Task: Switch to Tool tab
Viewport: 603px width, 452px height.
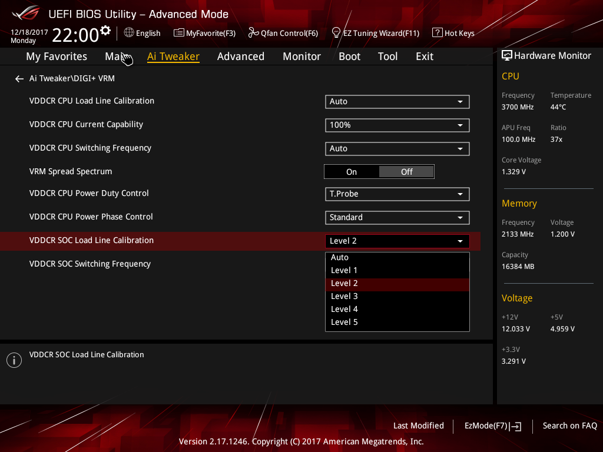Action: (x=387, y=56)
